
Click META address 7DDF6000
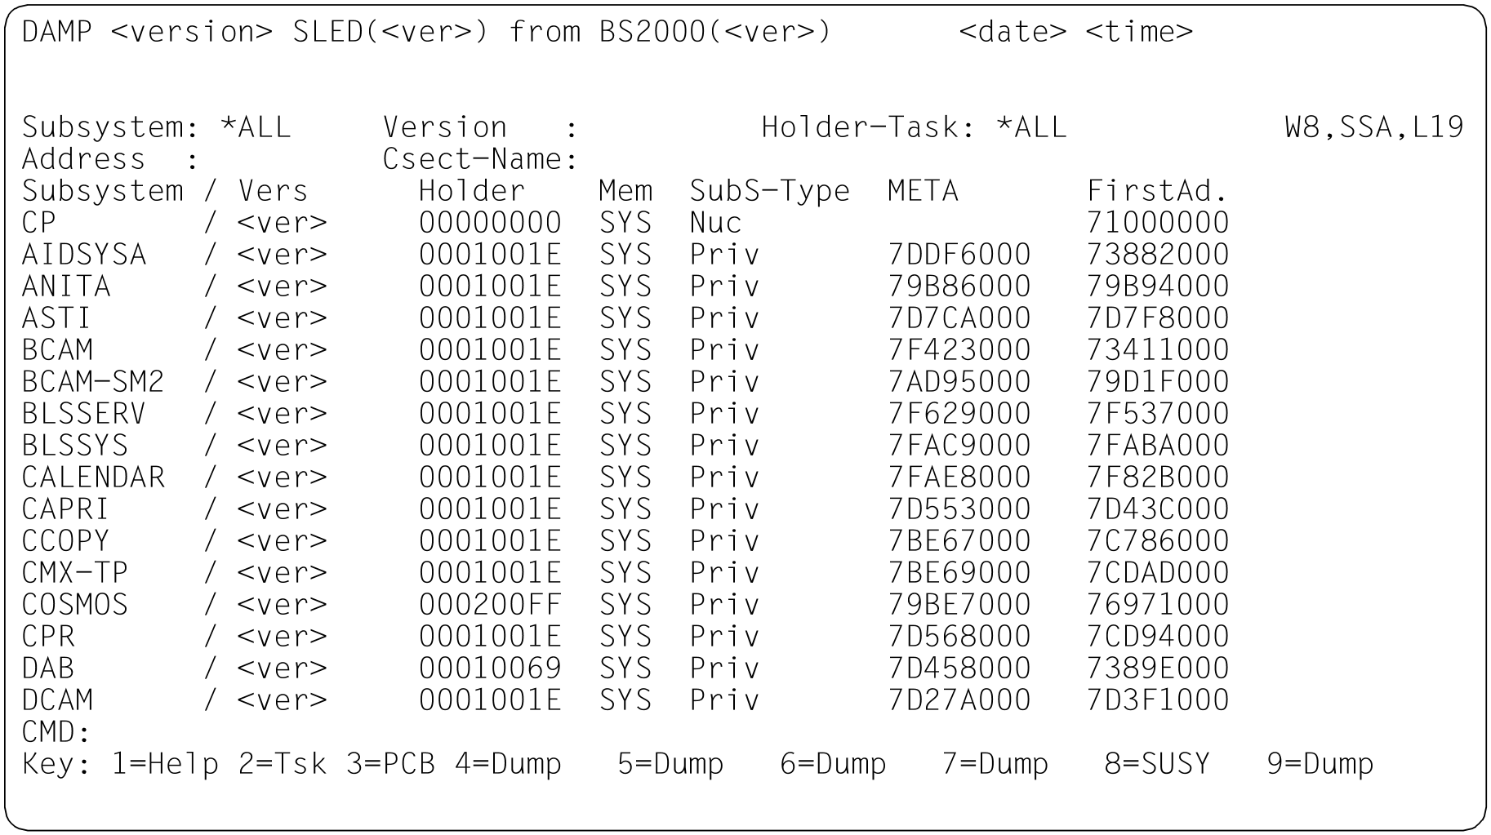[959, 255]
